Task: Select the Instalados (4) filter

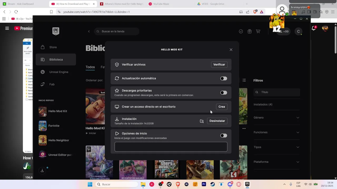Action: click(263, 104)
